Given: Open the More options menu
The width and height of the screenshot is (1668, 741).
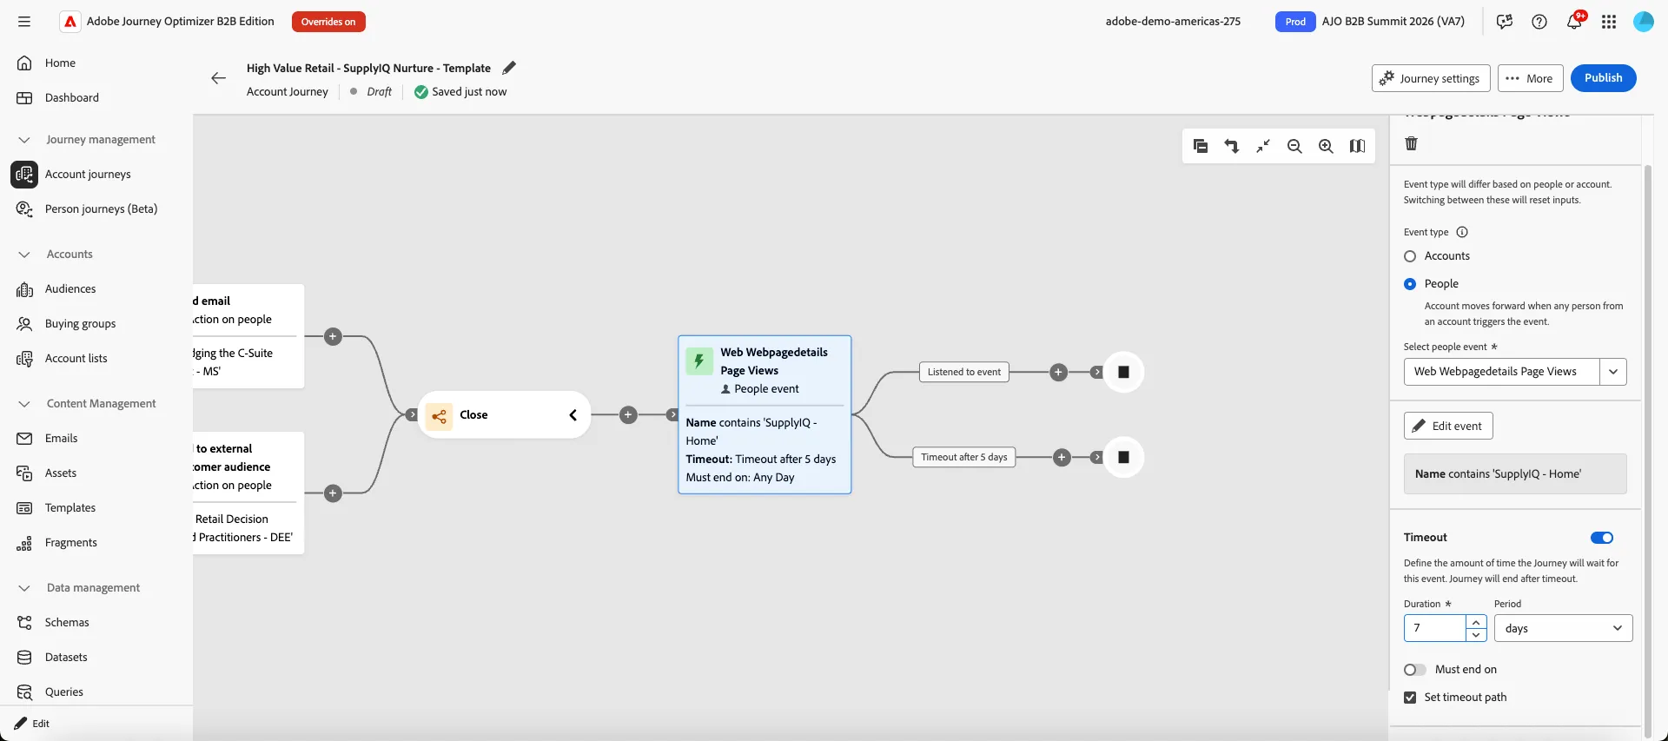Looking at the screenshot, I should (1530, 78).
